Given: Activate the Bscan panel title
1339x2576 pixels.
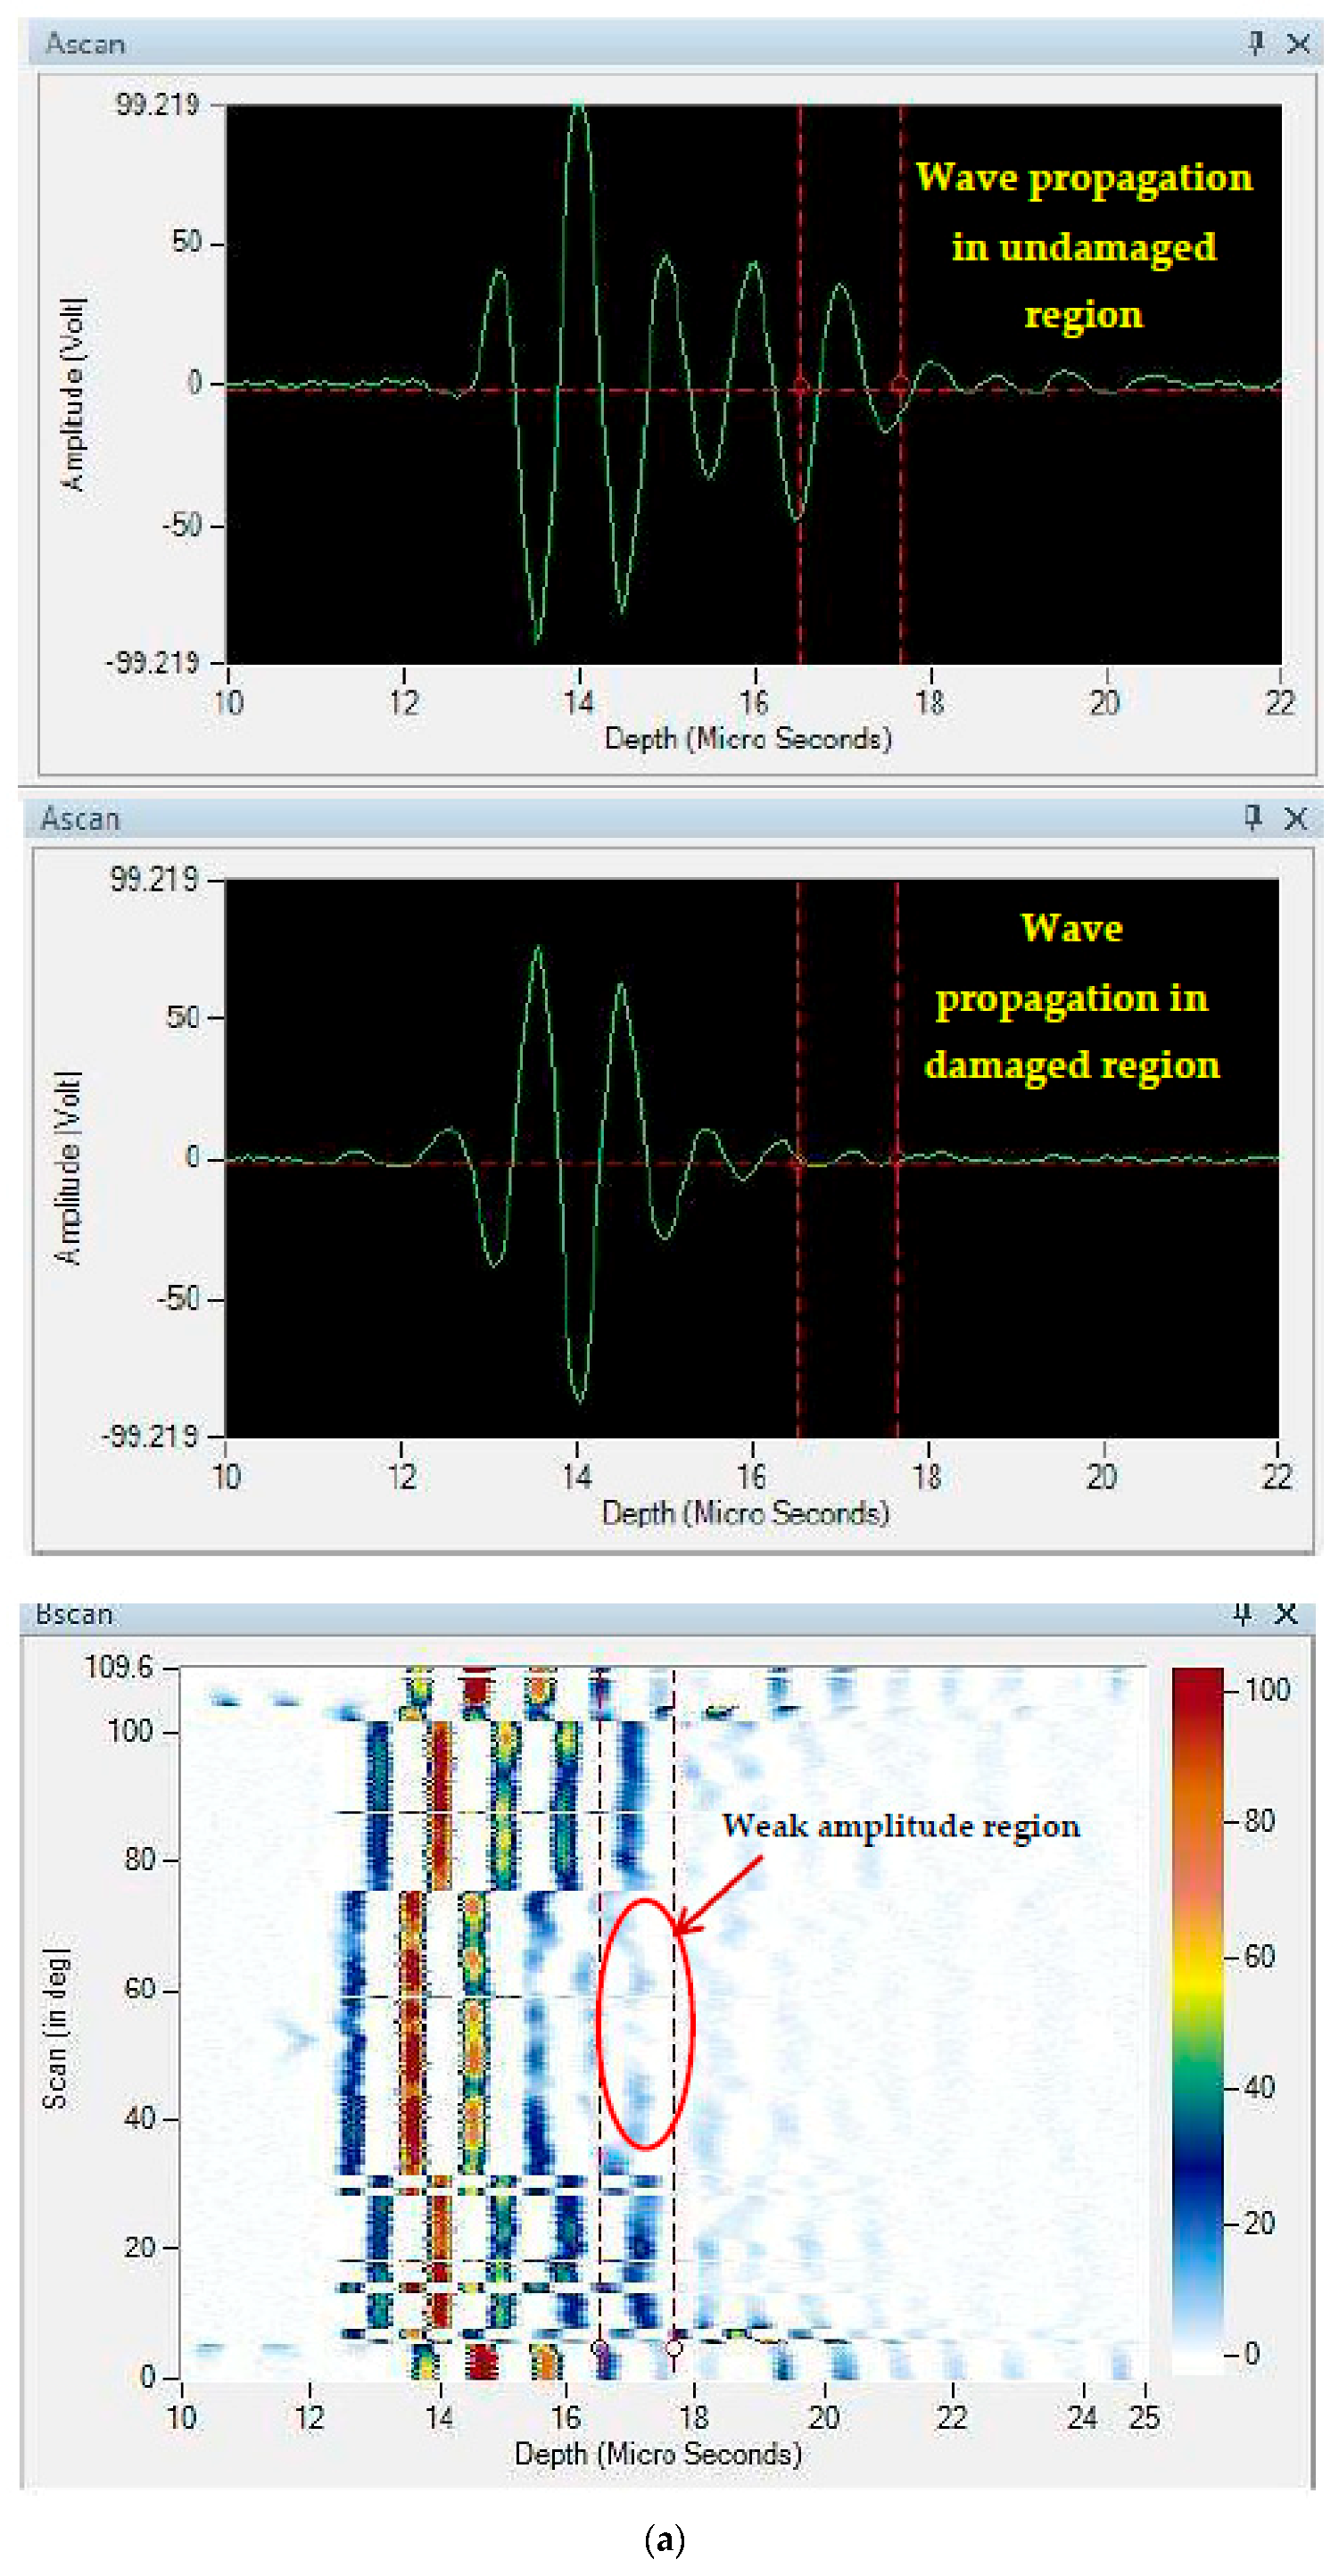Looking at the screenshot, I should [74, 1615].
